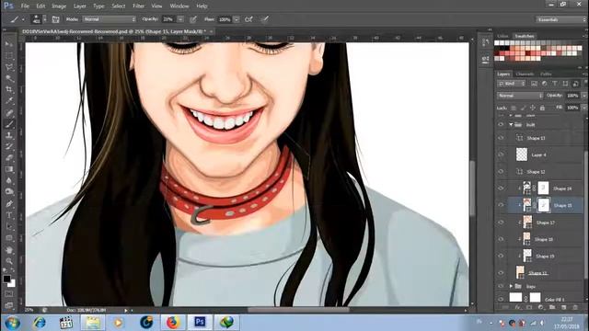Switch to the Paths tab
Viewport: 589px width, 331px height.
(546, 74)
